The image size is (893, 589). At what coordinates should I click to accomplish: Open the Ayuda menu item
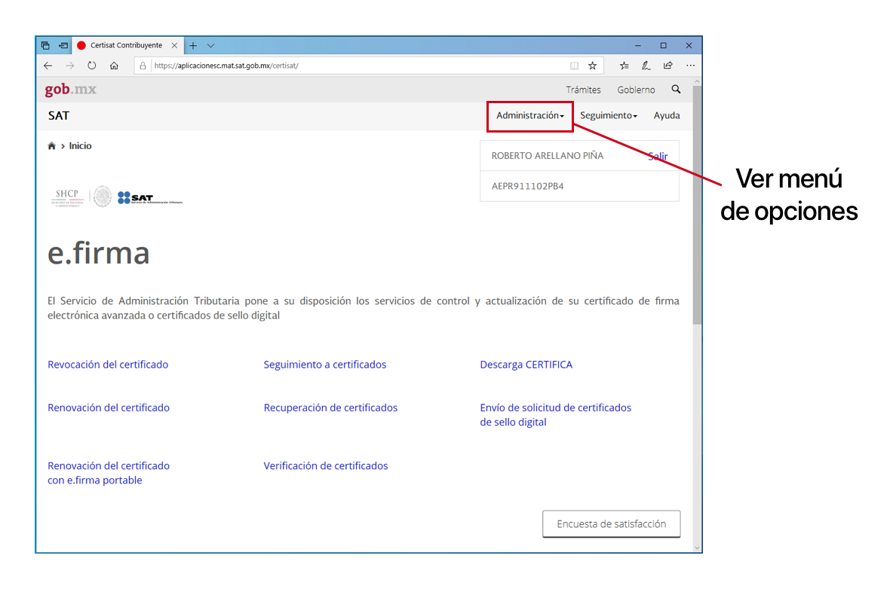click(x=666, y=115)
